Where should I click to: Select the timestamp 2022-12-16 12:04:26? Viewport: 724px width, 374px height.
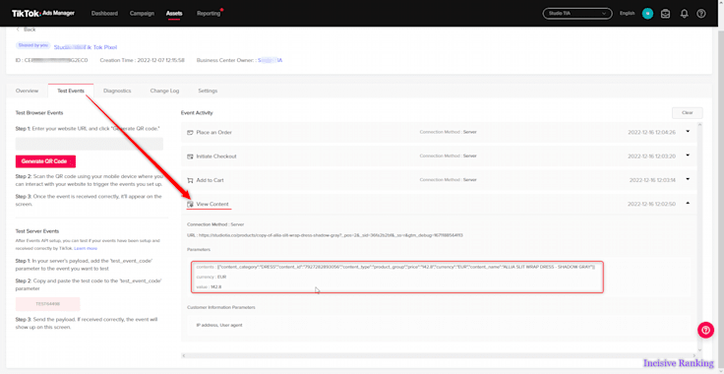651,133
